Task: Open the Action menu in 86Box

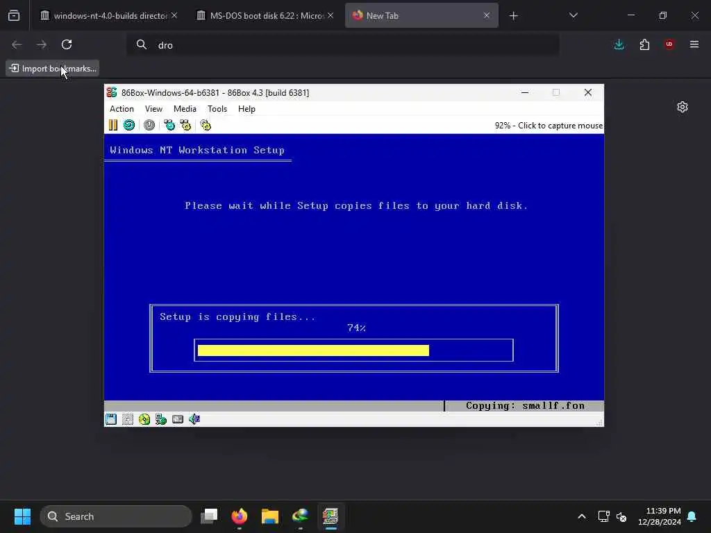Action: coord(122,109)
